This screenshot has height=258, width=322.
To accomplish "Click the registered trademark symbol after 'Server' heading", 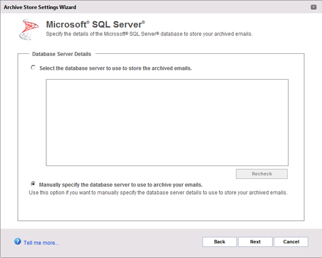I will [144, 22].
